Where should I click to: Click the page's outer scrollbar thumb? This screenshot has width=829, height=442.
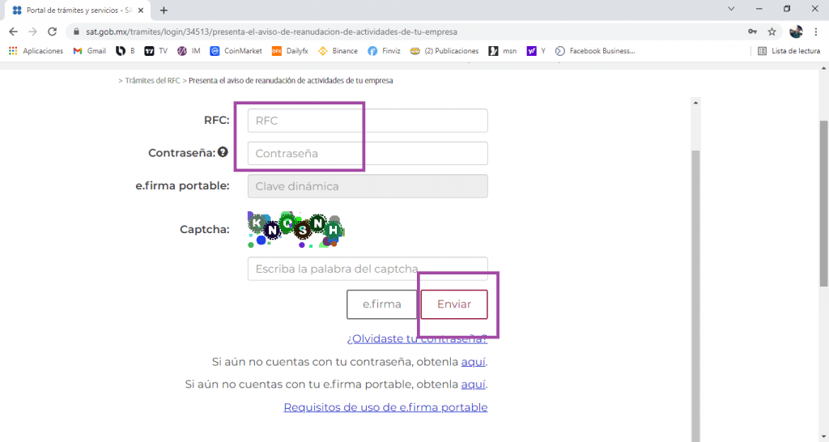coord(823,203)
